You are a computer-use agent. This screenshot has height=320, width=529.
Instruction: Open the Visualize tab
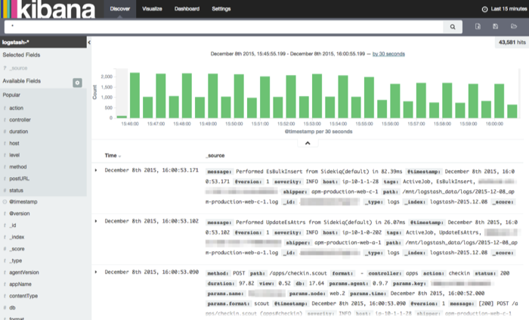152,9
